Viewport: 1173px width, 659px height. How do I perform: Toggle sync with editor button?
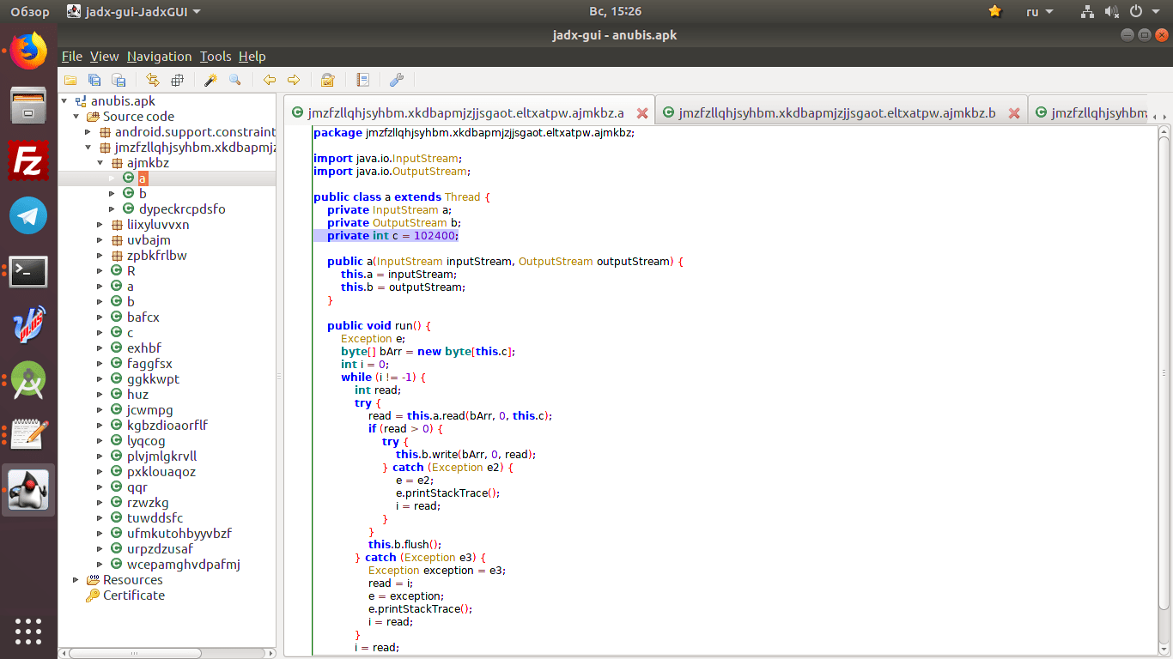click(x=153, y=80)
